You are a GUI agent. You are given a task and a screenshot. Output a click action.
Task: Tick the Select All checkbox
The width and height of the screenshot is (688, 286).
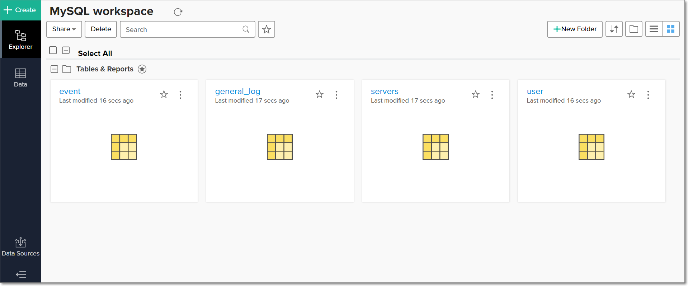[x=53, y=50]
